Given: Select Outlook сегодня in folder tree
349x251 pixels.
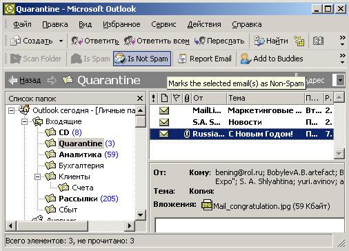Looking at the screenshot, I should pyautogui.click(x=83, y=110).
